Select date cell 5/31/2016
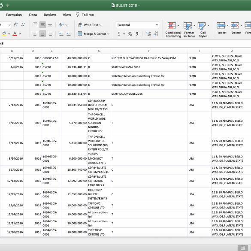The image size is (251, 251). pos(12,58)
